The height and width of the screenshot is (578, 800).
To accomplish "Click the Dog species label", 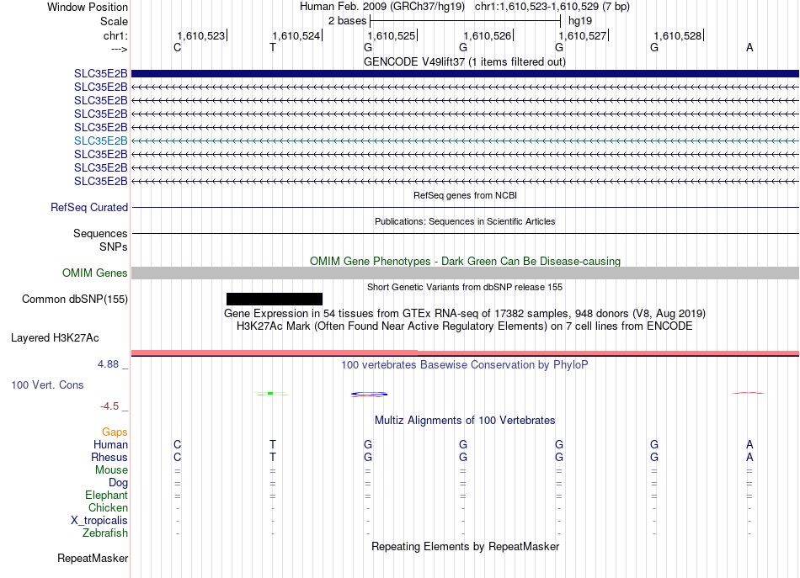I will click(118, 483).
